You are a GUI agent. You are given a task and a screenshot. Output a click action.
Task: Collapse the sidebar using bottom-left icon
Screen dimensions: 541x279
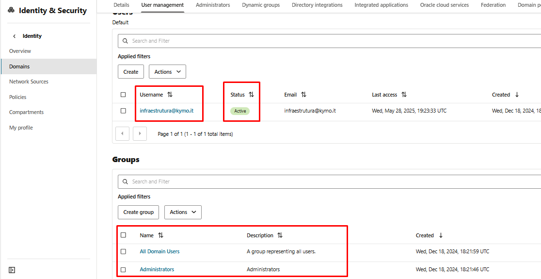[x=12, y=270]
